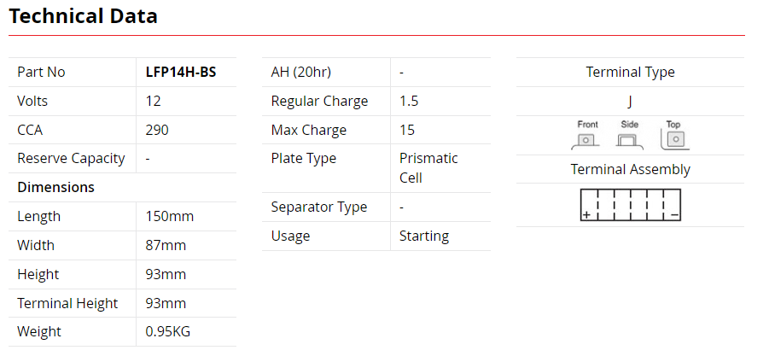Viewport: 769px width, 356px height.
Task: Click the Length value 150mm
Action: [170, 216]
